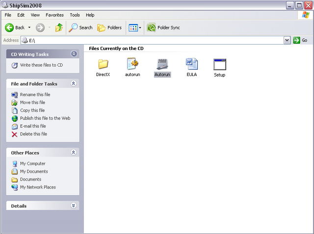The width and height of the screenshot is (314, 234).
Task: Click E-mail this file link
Action: click(x=33, y=126)
